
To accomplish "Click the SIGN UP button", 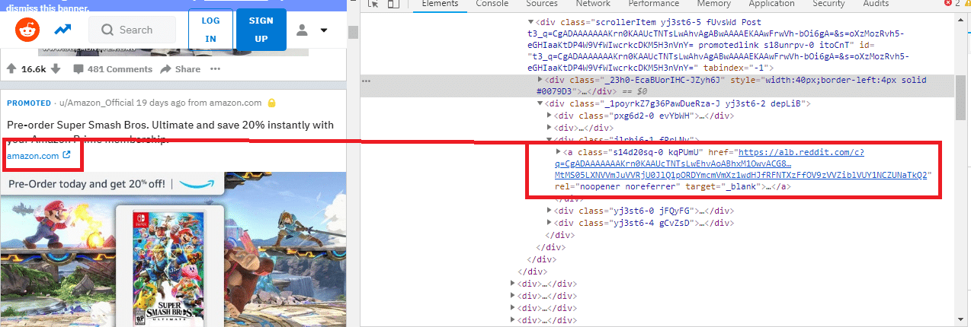I will [x=261, y=30].
